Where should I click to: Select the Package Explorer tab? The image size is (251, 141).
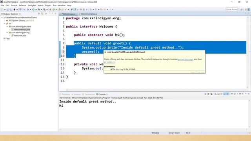coord(11,14)
